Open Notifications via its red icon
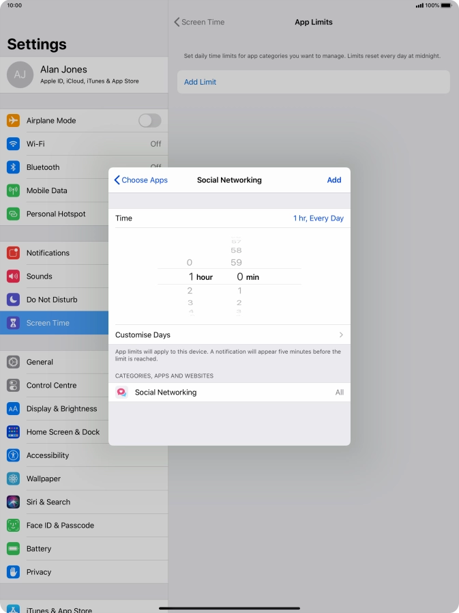This screenshot has height=613, width=459. pyautogui.click(x=13, y=253)
